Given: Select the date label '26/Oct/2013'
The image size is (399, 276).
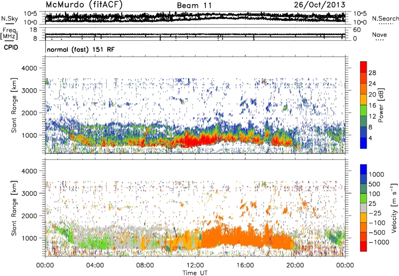Looking at the screenshot, I should pyautogui.click(x=320, y=5).
